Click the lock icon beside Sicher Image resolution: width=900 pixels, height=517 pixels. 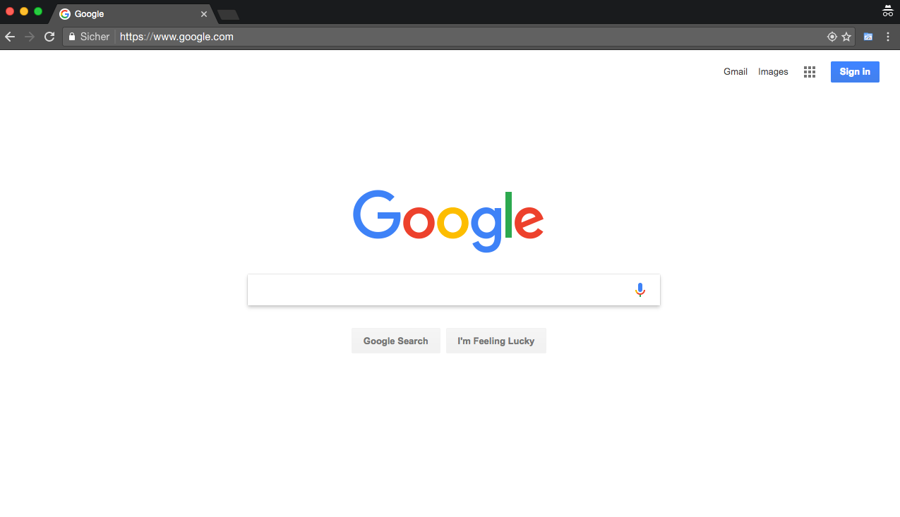pos(72,37)
